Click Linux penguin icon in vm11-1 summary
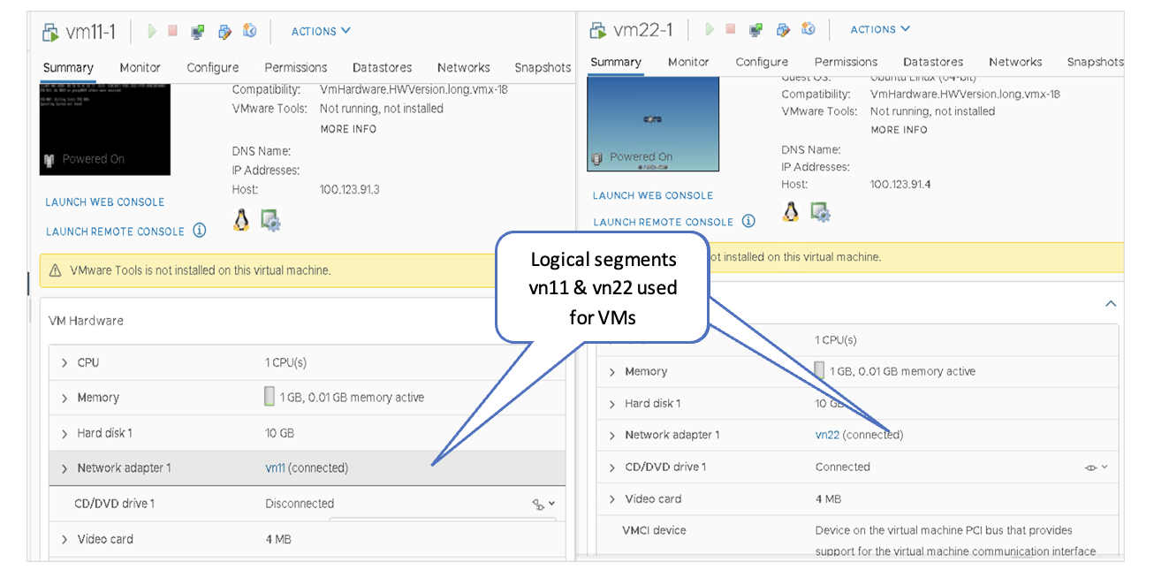1154x585 pixels. point(241,219)
